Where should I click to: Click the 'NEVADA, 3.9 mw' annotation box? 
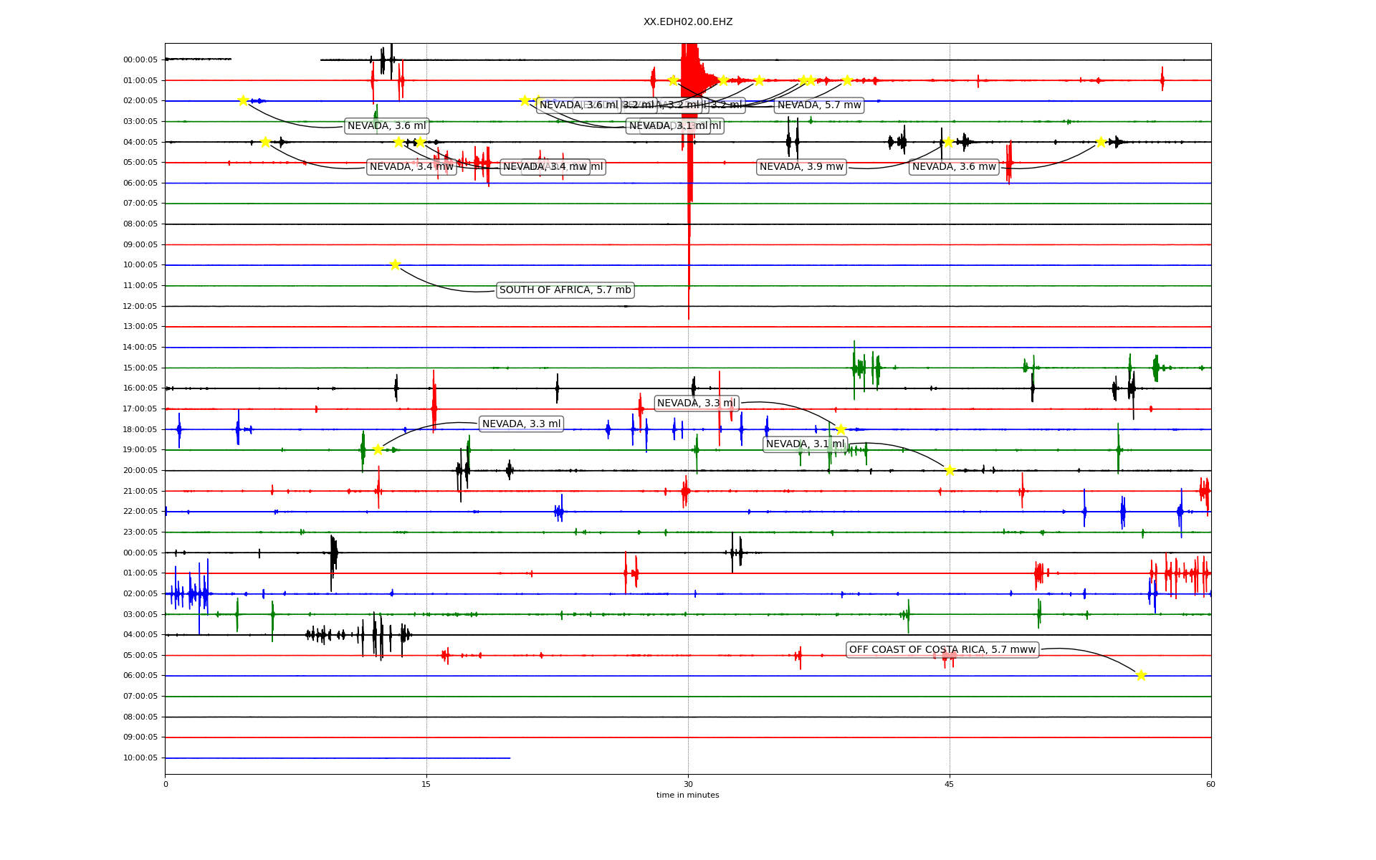click(801, 167)
